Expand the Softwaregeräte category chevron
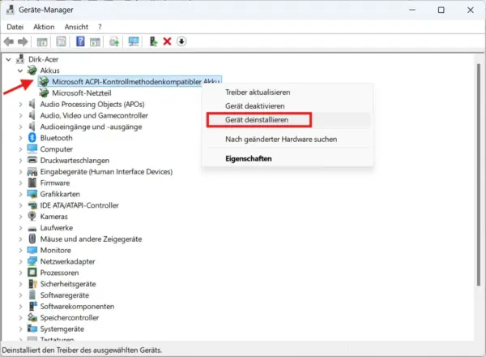The image size is (486, 357). coord(20,295)
